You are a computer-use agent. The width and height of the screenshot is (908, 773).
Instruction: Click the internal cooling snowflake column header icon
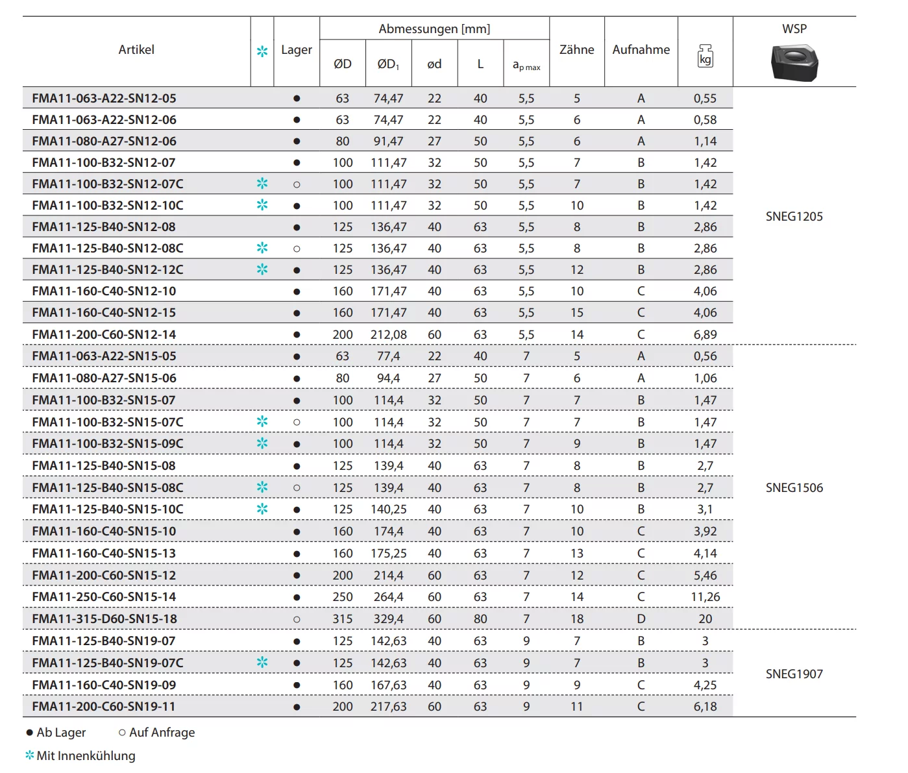pyautogui.click(x=262, y=51)
